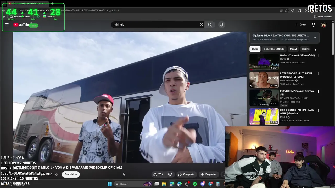Click video title 'VOY A DISPARARME (VIDEOCLIP OFICIAL)'

tap(89, 167)
